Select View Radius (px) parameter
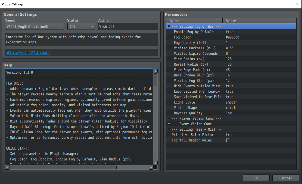Image resolution: width=302 pixels, height=184 pixels. pos(231,59)
